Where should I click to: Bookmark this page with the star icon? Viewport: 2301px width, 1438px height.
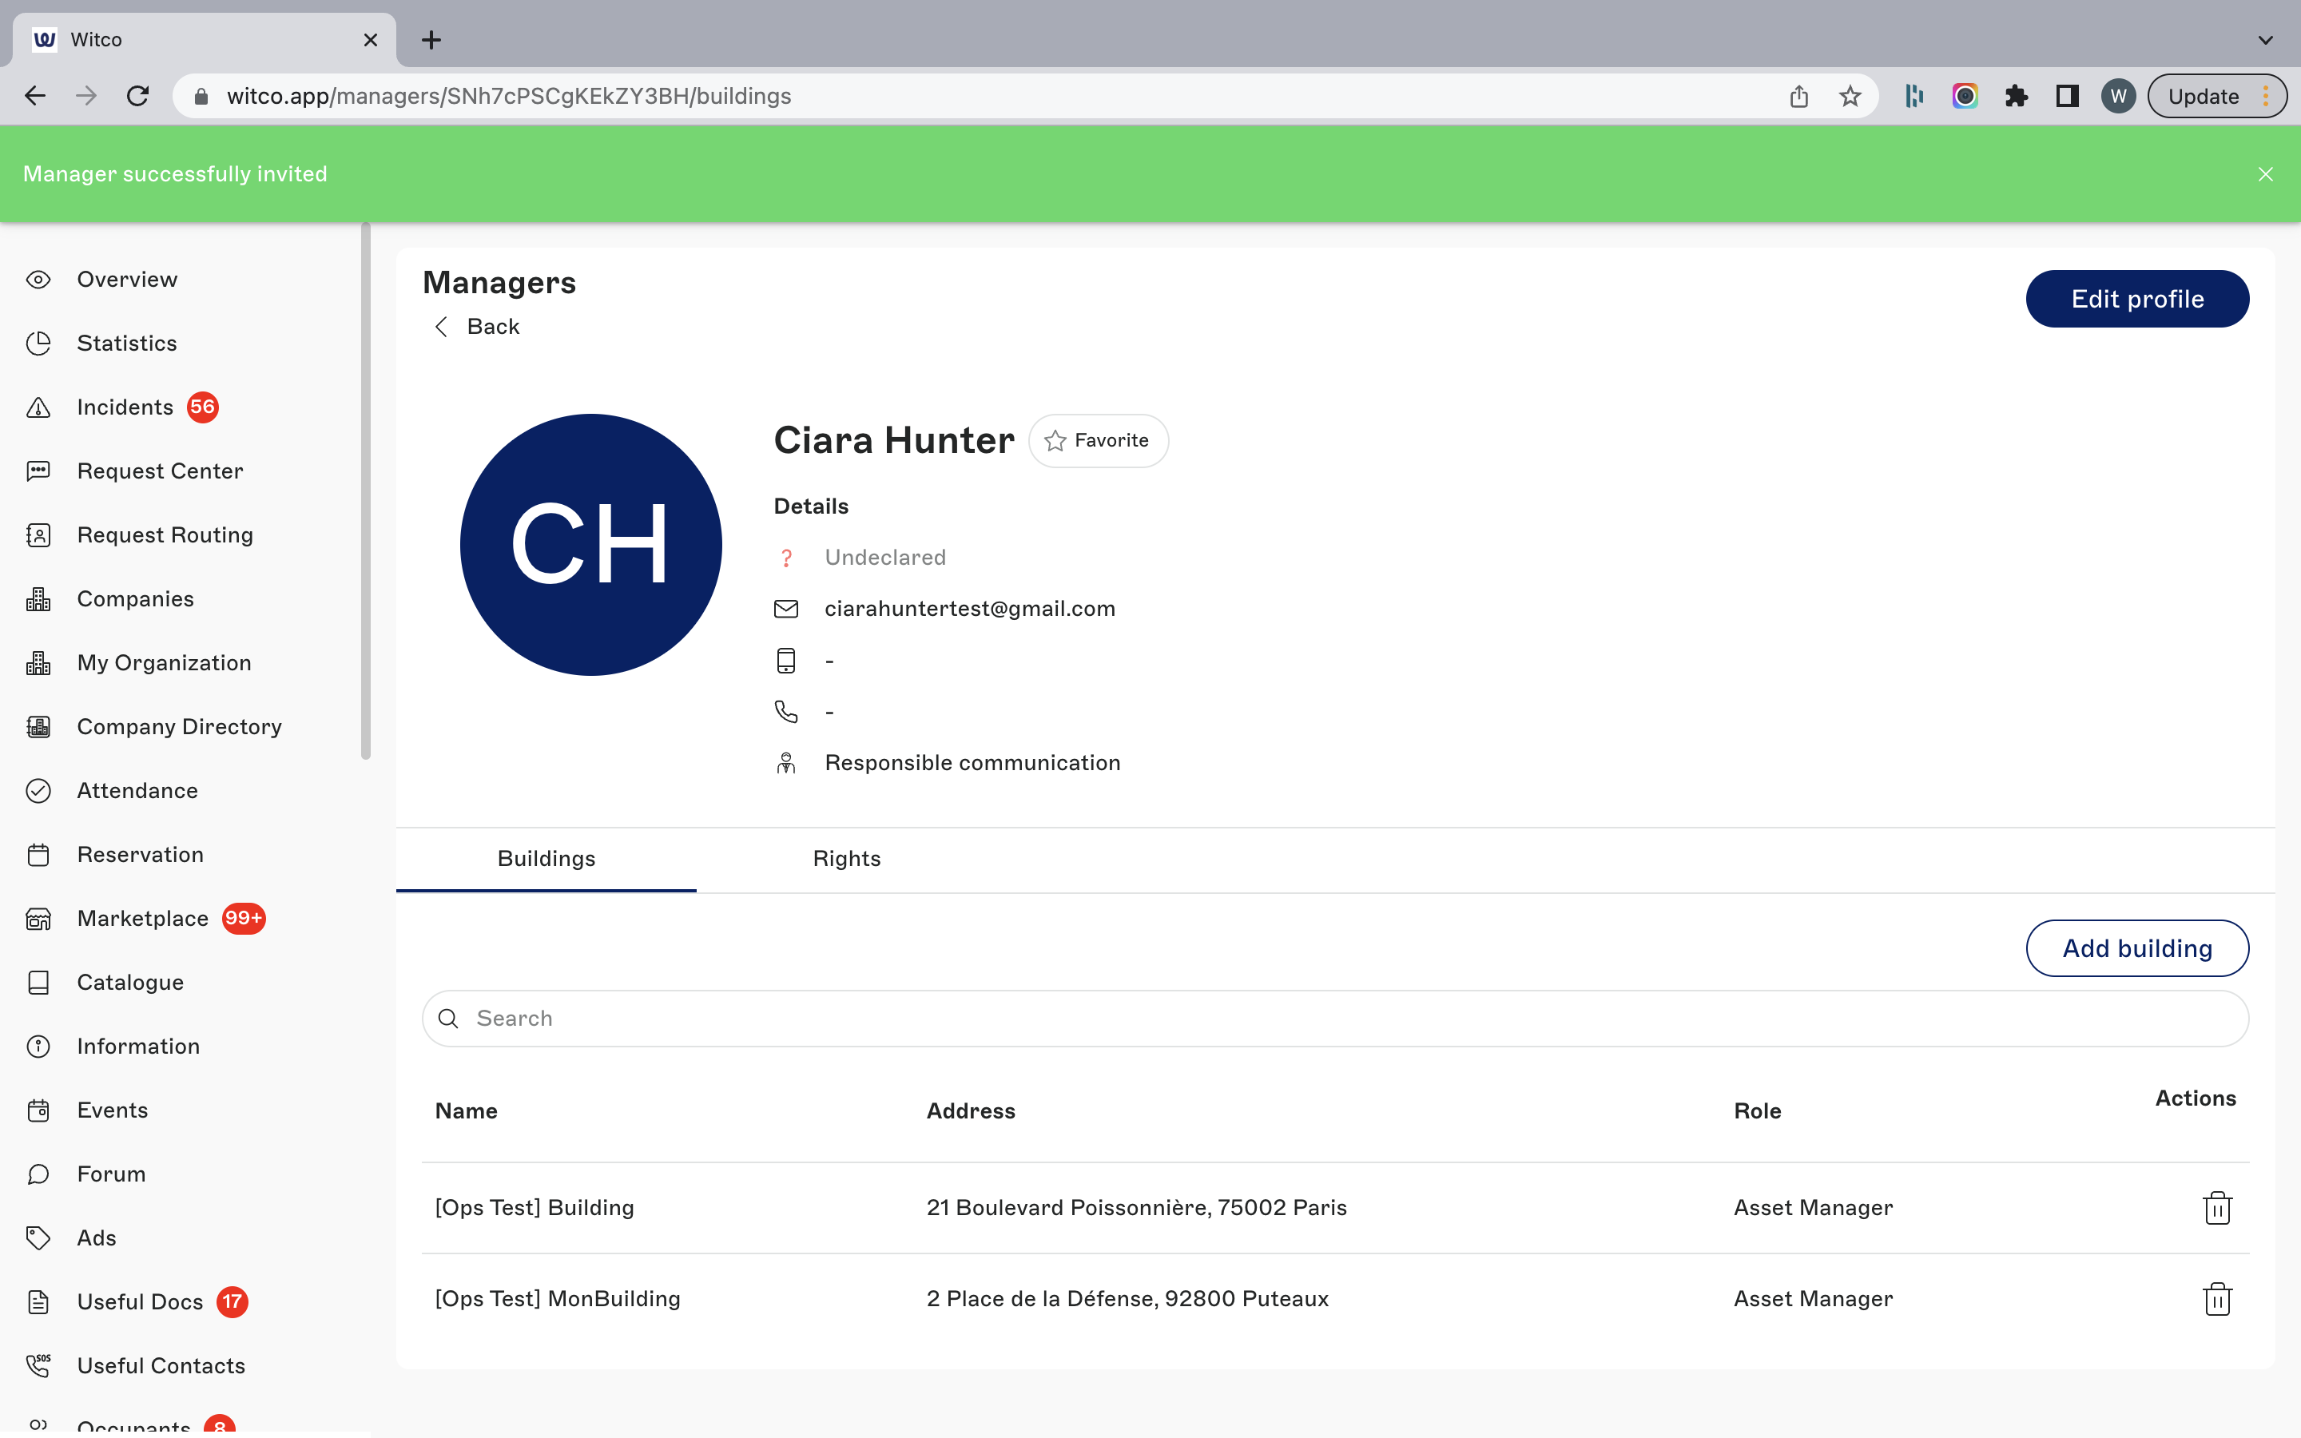1850,96
